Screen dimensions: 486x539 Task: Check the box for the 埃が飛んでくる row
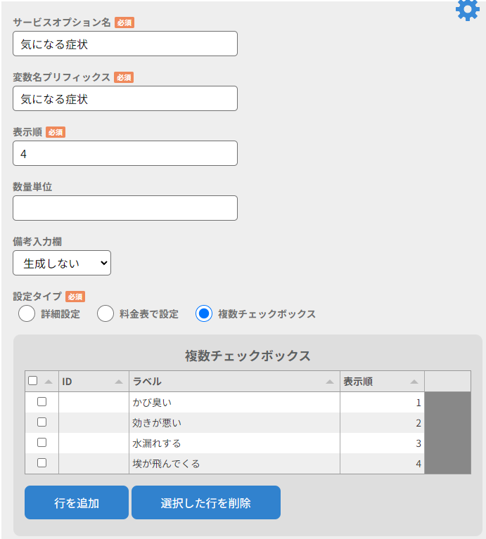(41, 463)
